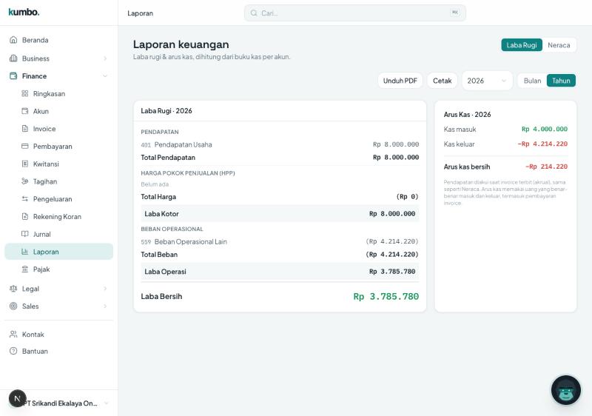592x416 pixels.
Task: Click the kumbo logo
Action: click(x=24, y=12)
